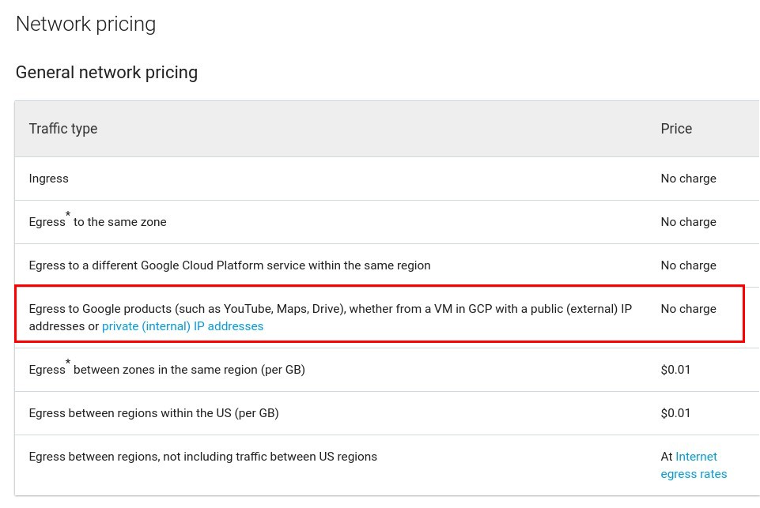Select the Egress between zones in same region text
760x508 pixels.
[188, 370]
